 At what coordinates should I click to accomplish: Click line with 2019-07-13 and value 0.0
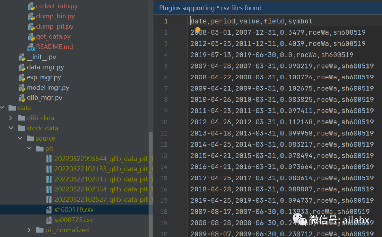[x=272, y=55]
